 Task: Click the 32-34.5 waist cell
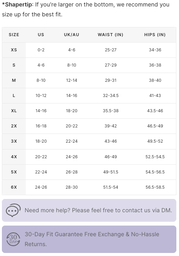click(x=111, y=95)
